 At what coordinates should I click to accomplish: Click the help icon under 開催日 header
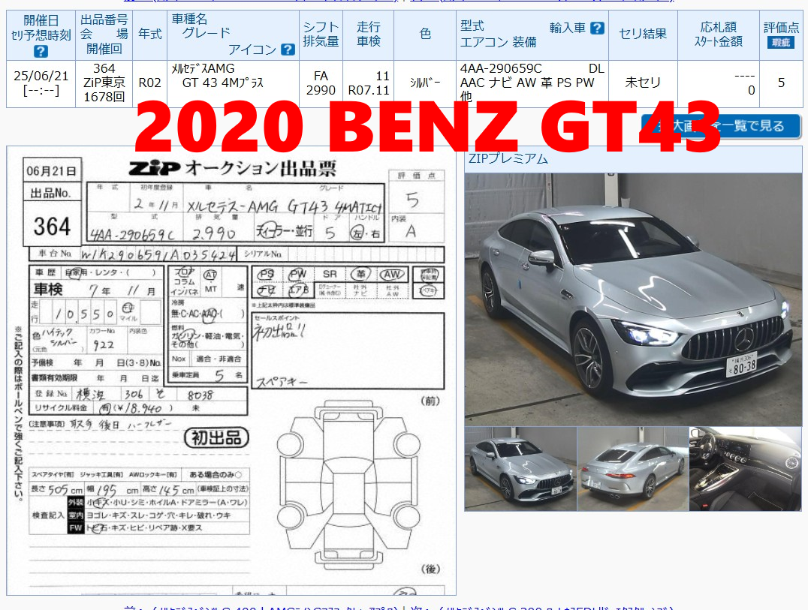coord(41,51)
